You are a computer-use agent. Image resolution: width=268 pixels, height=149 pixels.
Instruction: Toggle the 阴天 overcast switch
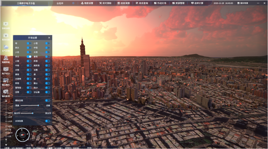(x=29, y=48)
